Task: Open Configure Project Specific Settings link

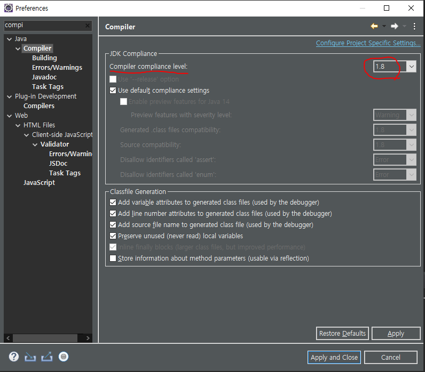Action: [368, 43]
